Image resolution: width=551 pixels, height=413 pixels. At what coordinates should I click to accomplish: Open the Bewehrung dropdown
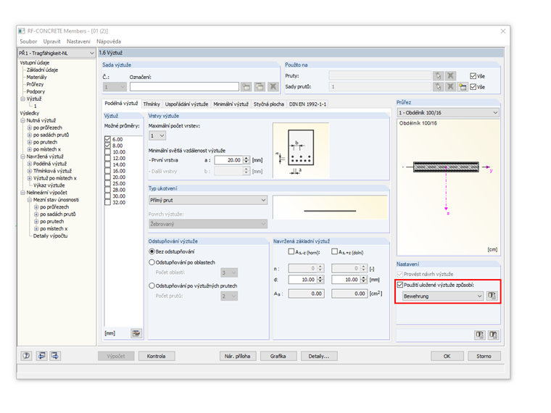443,296
